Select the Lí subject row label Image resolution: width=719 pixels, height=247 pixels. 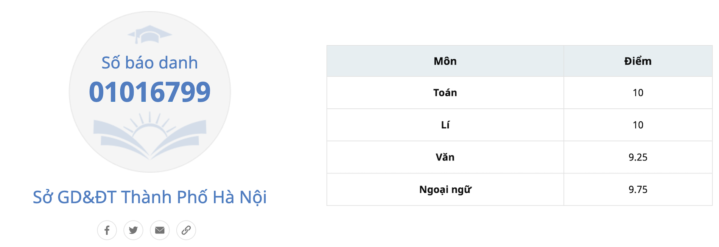(445, 125)
